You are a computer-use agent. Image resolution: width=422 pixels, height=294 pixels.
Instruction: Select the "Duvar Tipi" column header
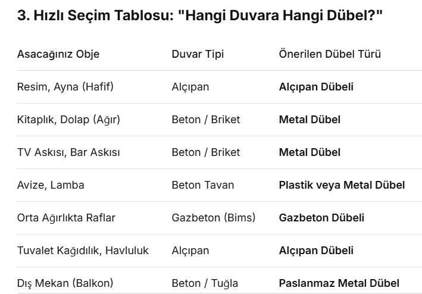pyautogui.click(x=196, y=54)
